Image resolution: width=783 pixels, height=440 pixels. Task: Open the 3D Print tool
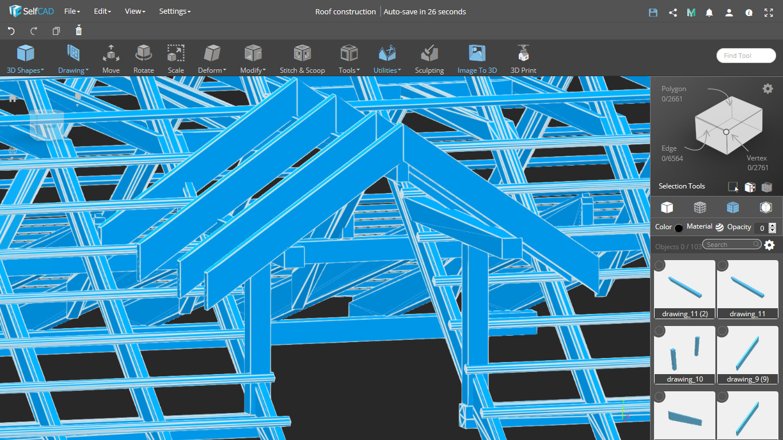pos(523,60)
